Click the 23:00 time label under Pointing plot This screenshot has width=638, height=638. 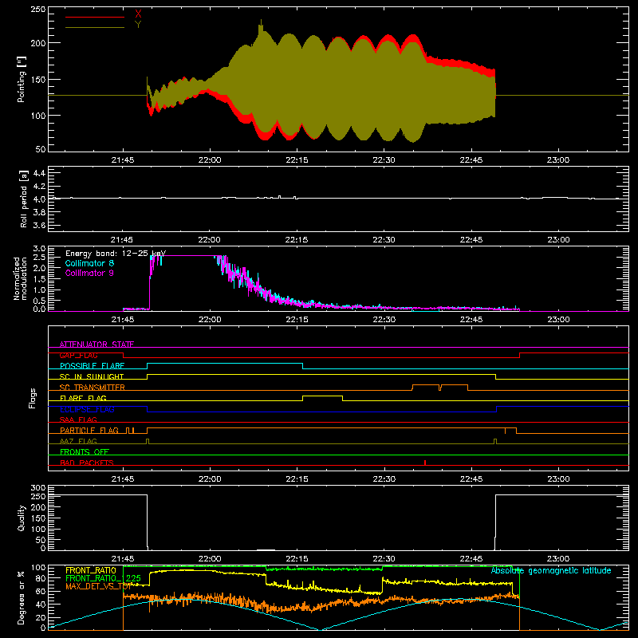click(x=558, y=160)
